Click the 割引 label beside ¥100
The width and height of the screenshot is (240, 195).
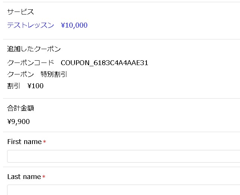14,86
